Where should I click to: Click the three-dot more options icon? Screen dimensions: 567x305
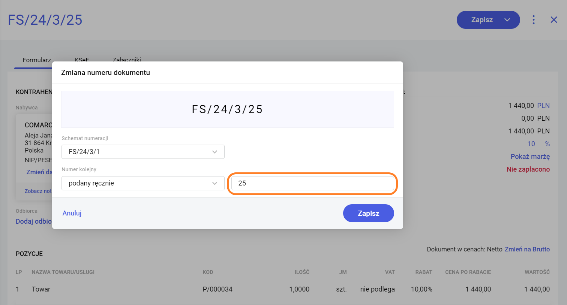click(x=534, y=20)
